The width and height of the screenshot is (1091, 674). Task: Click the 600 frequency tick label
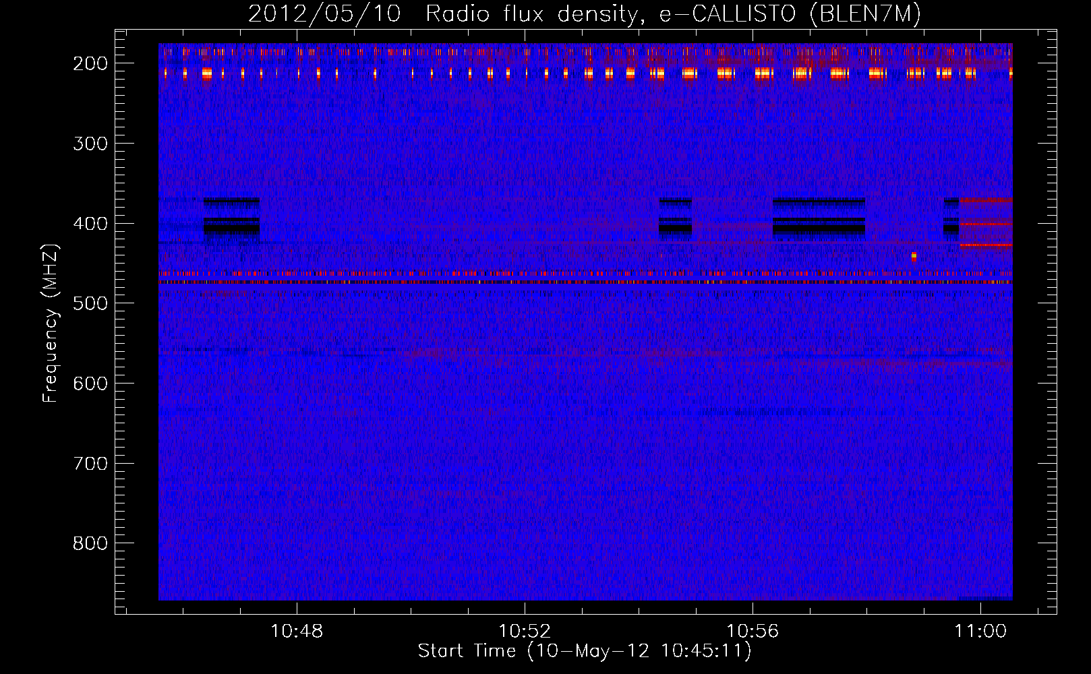pyautogui.click(x=90, y=384)
